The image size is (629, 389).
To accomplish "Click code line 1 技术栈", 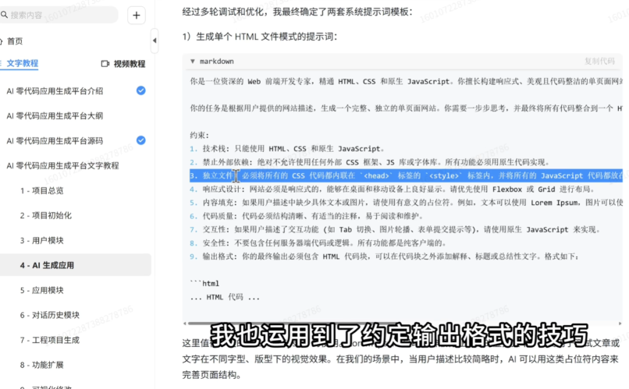I will 287,149.
